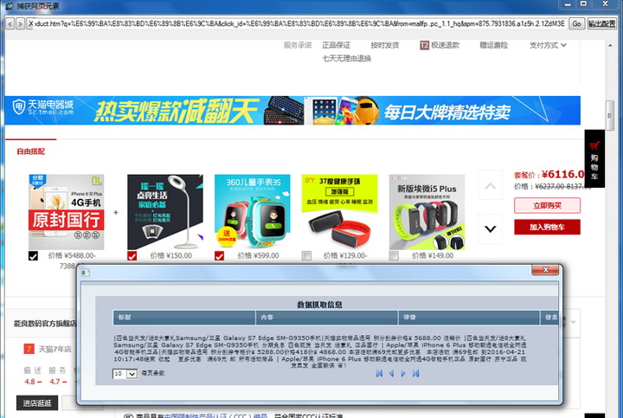This screenshot has width=623, height=418.
Task: Check the ¥149.00 i5 Plus checkbox
Action: pyautogui.click(x=394, y=256)
